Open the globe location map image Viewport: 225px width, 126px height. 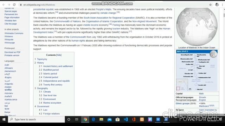pyautogui.click(x=197, y=27)
